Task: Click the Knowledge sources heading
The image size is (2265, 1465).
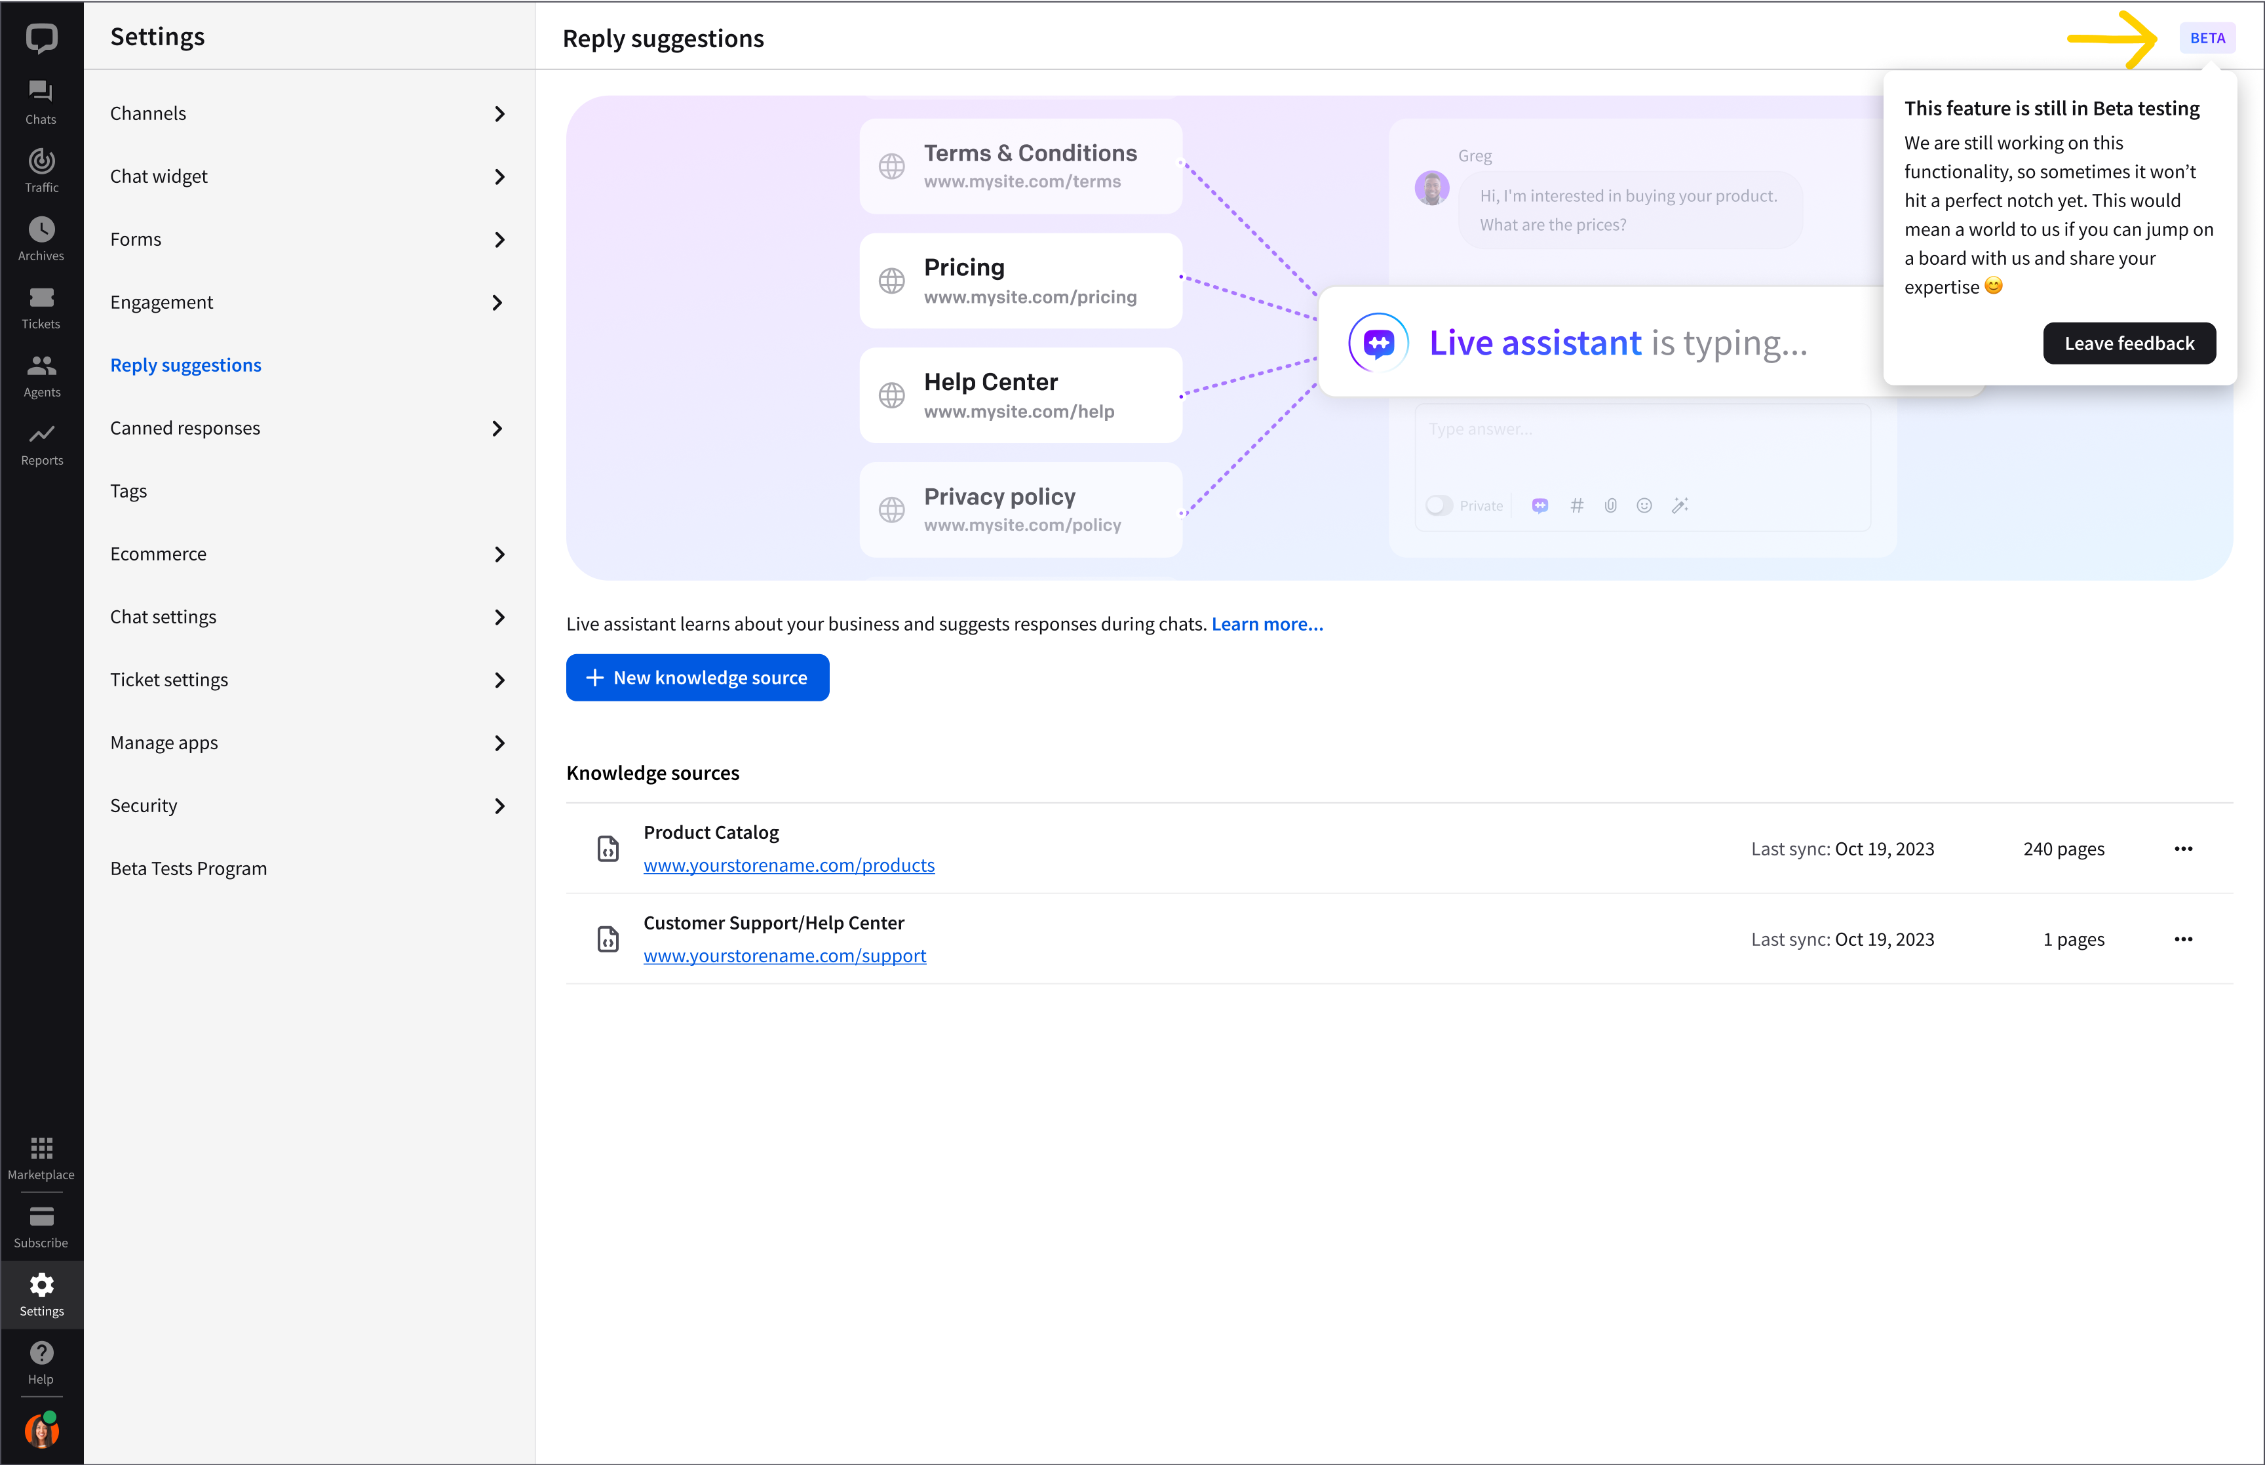Action: pos(652,772)
